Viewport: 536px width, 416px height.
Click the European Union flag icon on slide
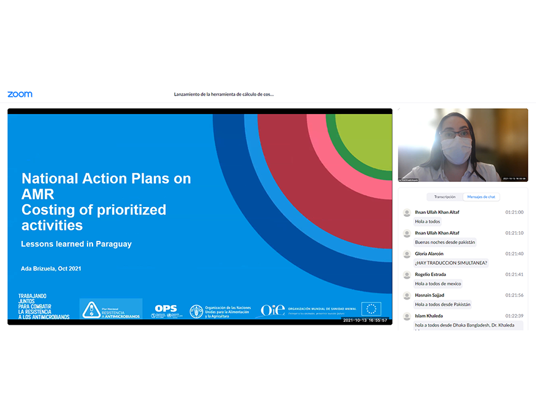[371, 309]
